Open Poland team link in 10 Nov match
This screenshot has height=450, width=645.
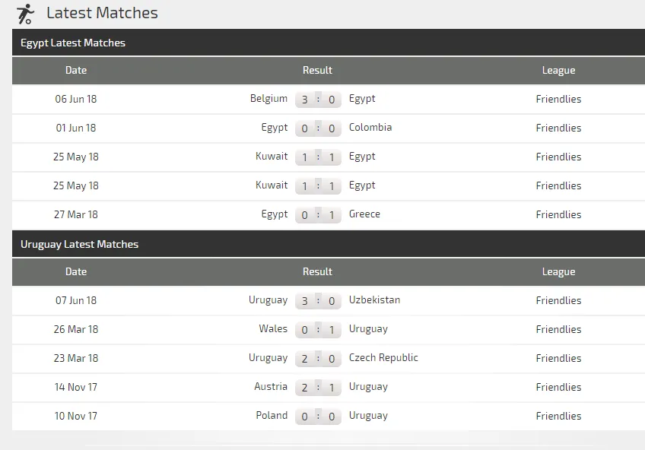click(x=272, y=415)
